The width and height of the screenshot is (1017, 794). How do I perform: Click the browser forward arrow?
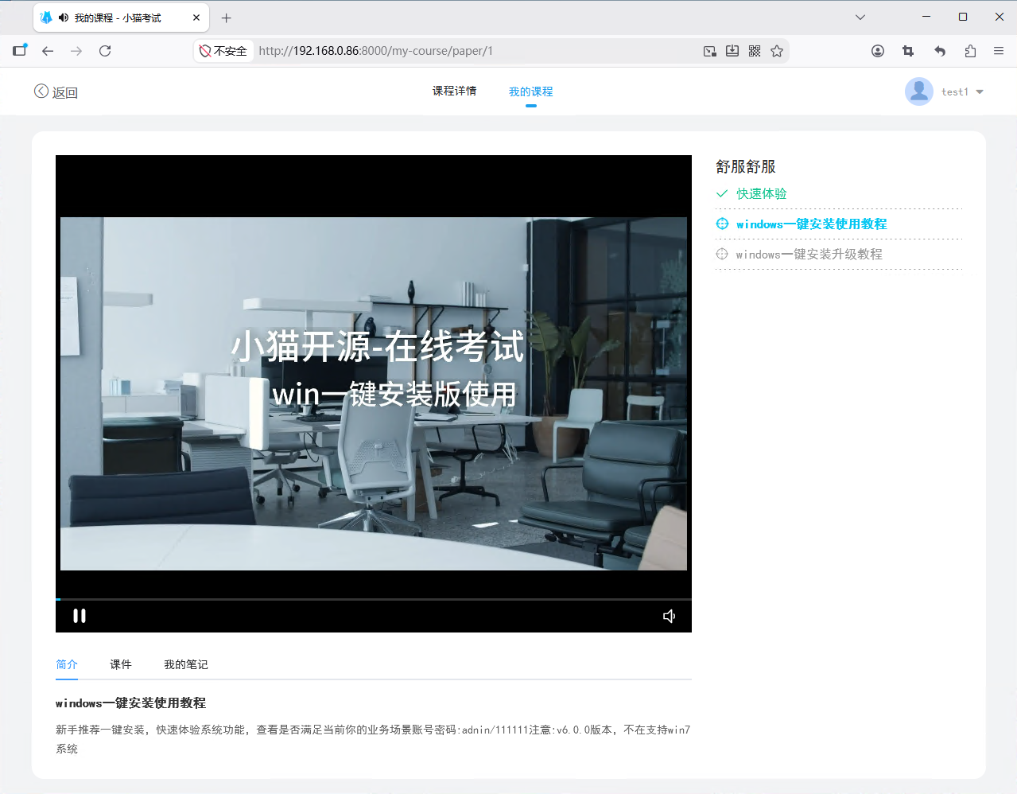pos(76,51)
